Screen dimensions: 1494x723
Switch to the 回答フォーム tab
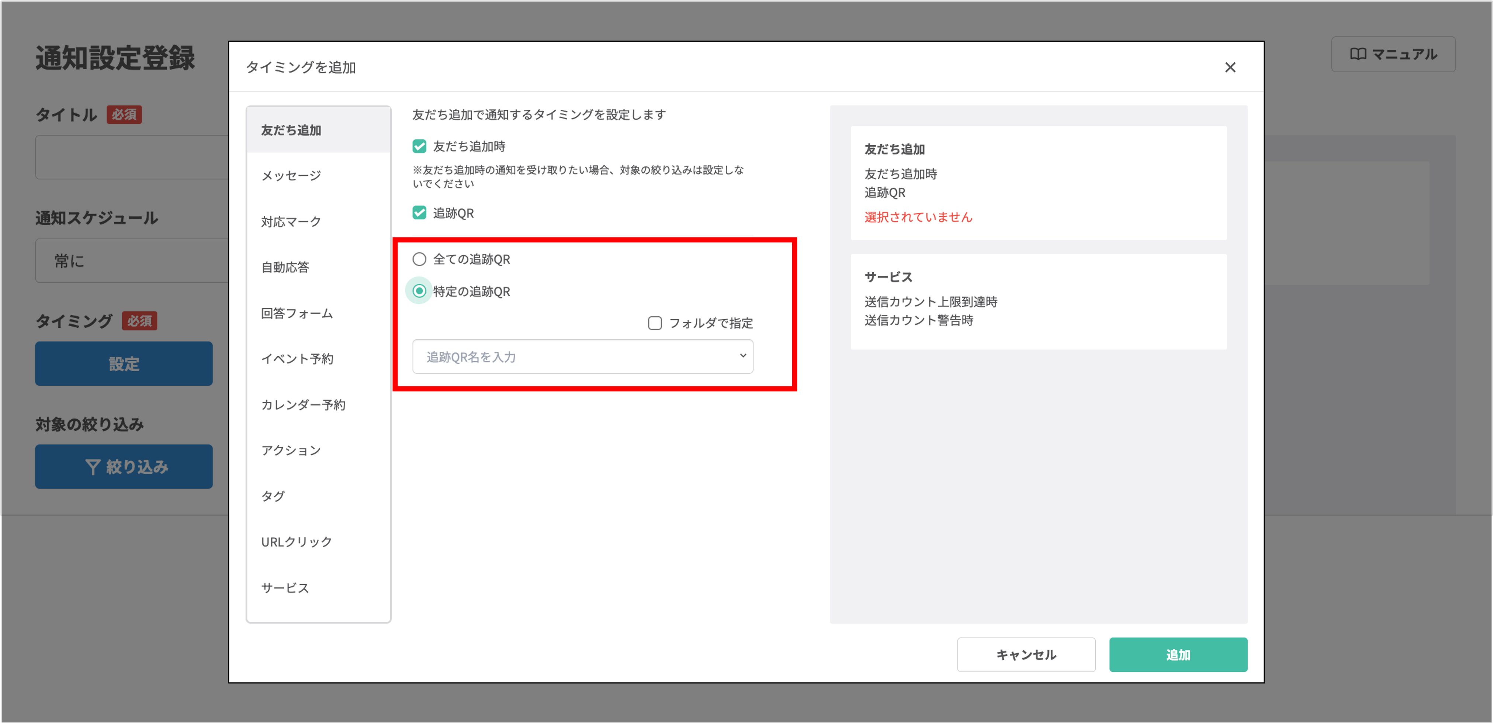point(318,313)
